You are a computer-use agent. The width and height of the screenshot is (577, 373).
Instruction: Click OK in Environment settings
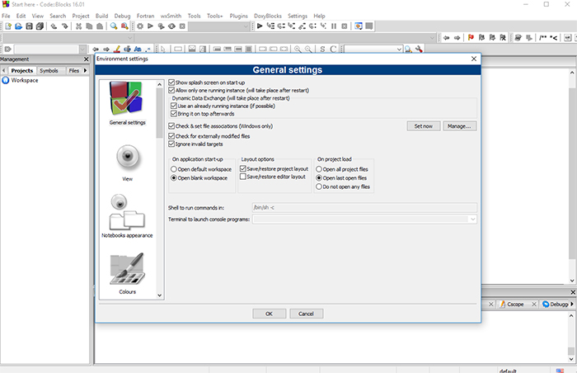click(269, 314)
